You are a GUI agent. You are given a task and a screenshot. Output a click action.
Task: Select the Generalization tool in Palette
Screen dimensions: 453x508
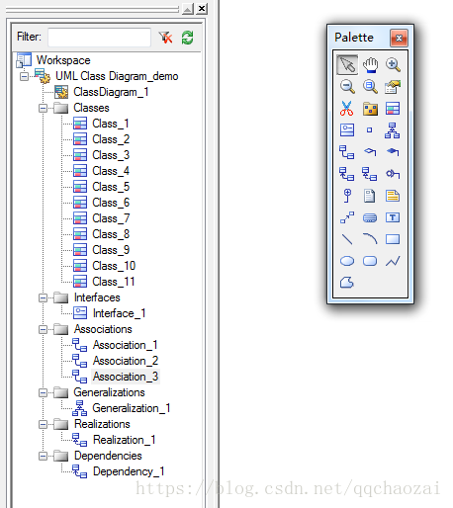[x=393, y=130]
